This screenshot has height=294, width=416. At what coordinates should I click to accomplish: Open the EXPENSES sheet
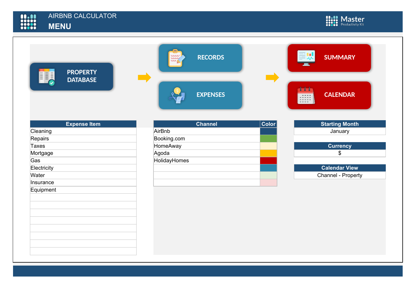coord(200,95)
